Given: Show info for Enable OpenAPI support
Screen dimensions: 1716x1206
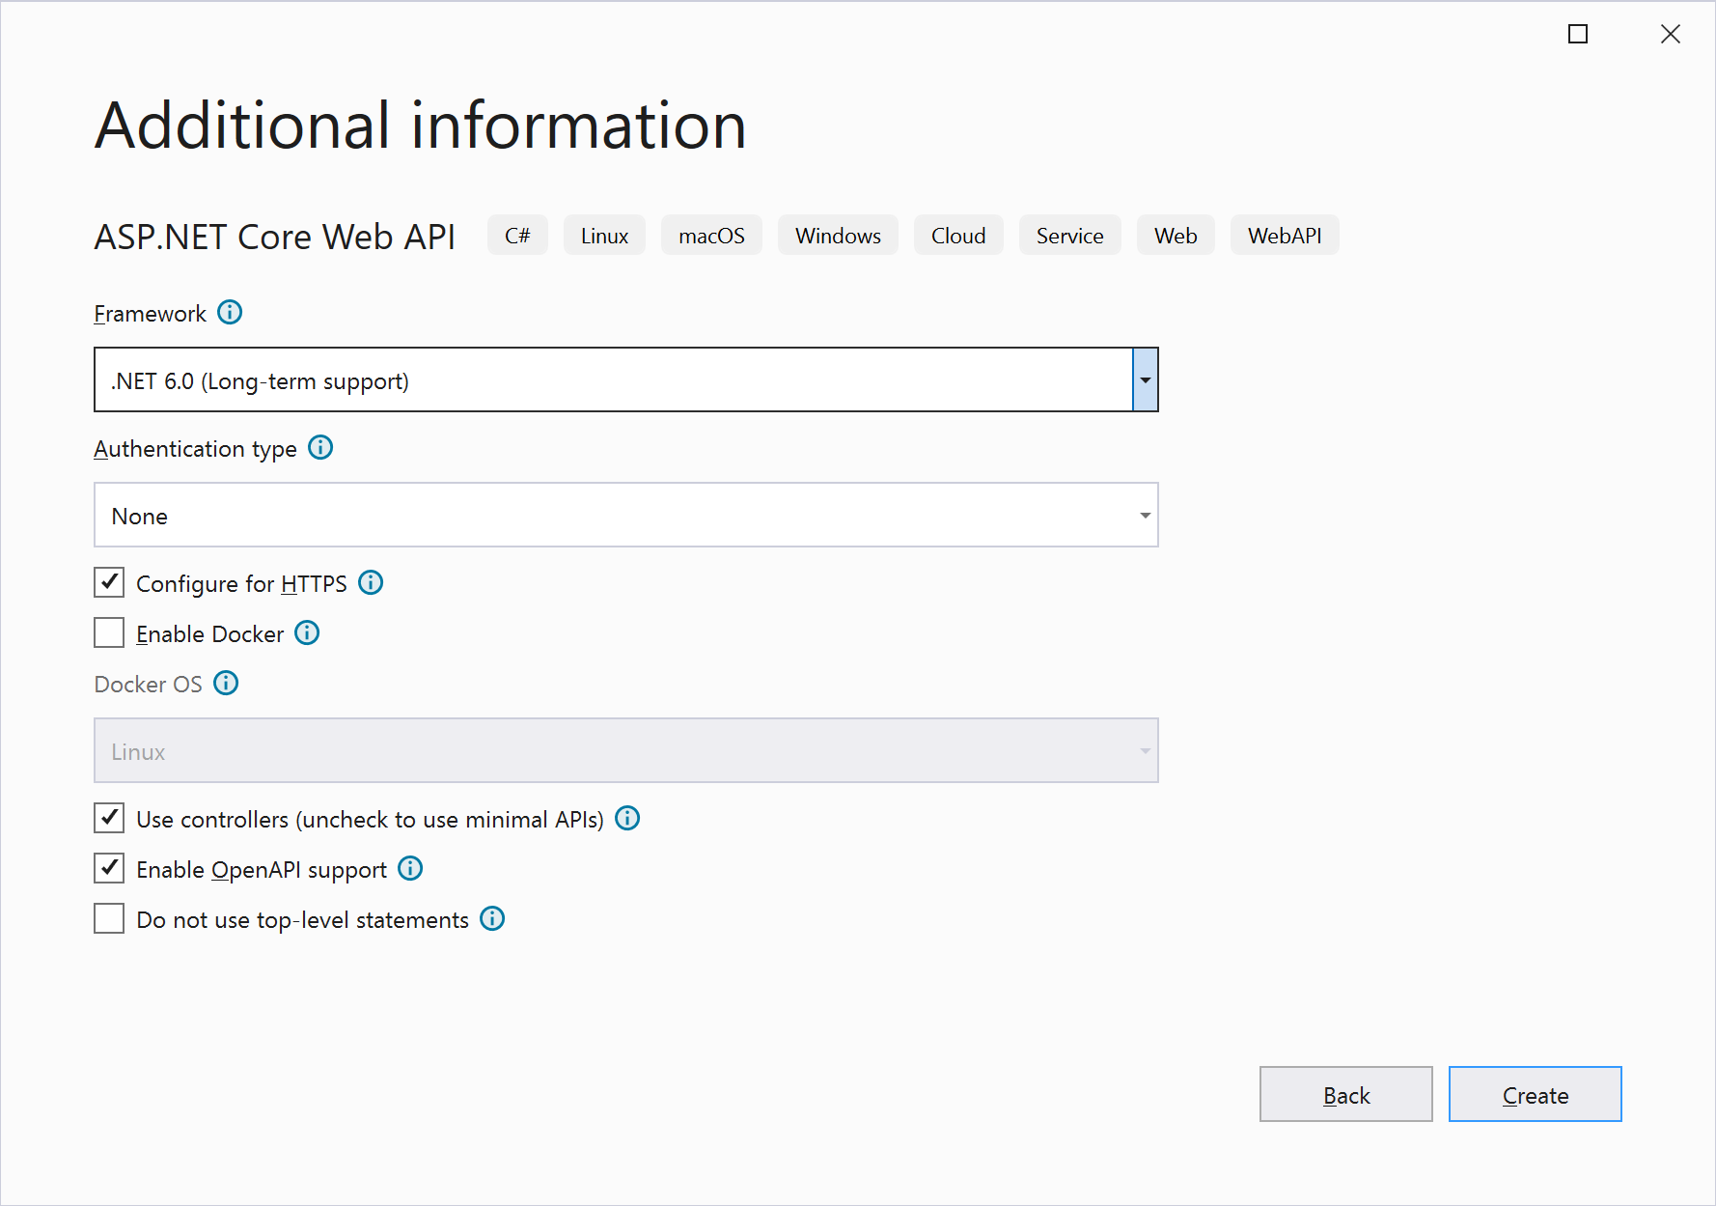Looking at the screenshot, I should tap(410, 868).
